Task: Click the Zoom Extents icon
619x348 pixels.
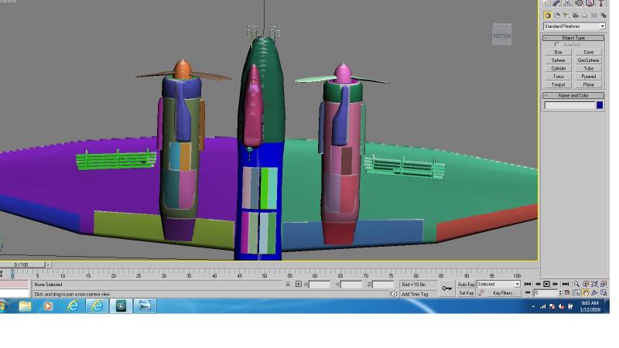Action: (x=594, y=284)
